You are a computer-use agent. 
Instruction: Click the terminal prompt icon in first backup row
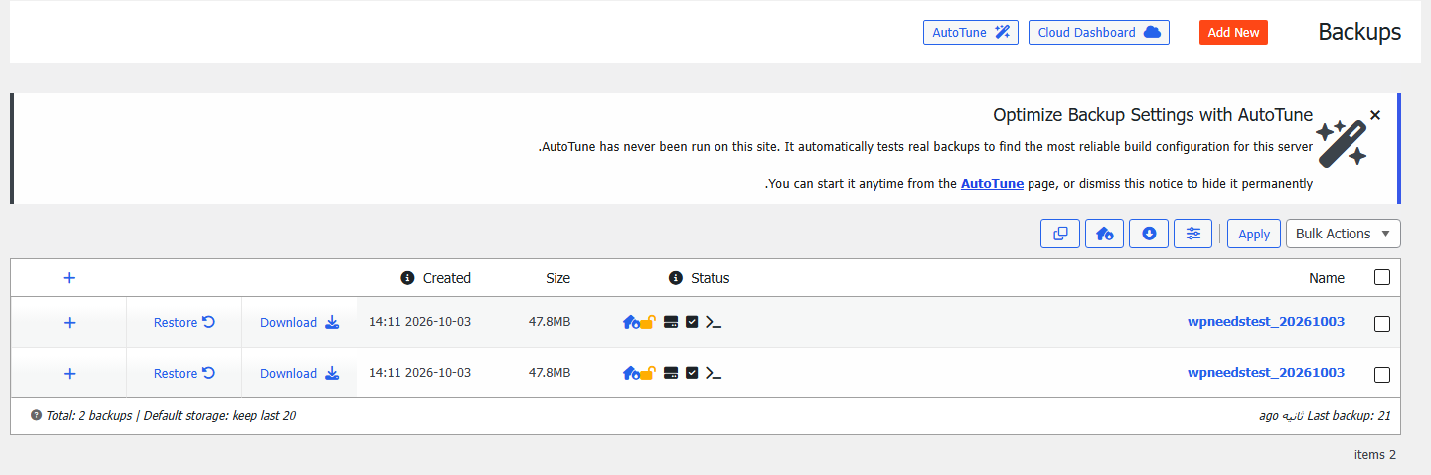[714, 322]
